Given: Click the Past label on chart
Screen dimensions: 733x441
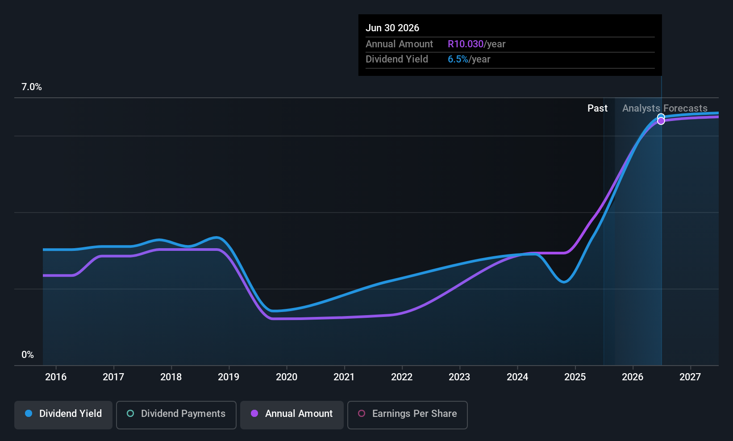Looking at the screenshot, I should click(x=597, y=108).
